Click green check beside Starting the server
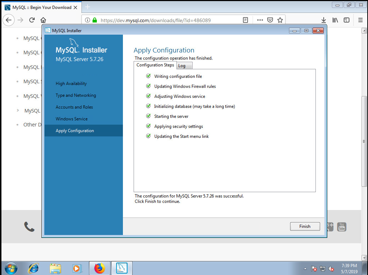The height and width of the screenshot is (275, 368). click(x=148, y=116)
